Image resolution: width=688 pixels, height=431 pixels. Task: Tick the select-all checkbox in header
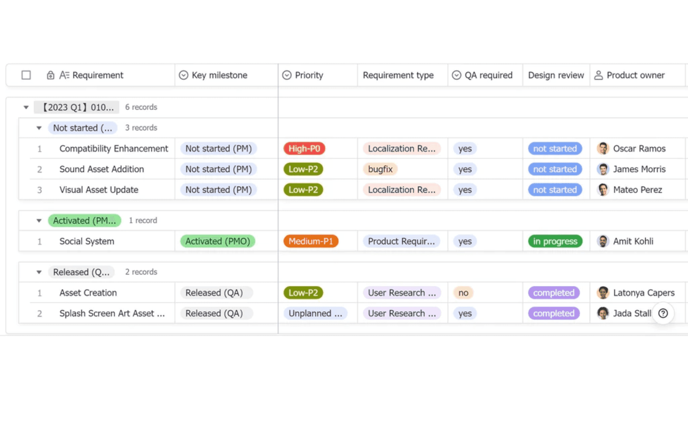click(x=26, y=75)
